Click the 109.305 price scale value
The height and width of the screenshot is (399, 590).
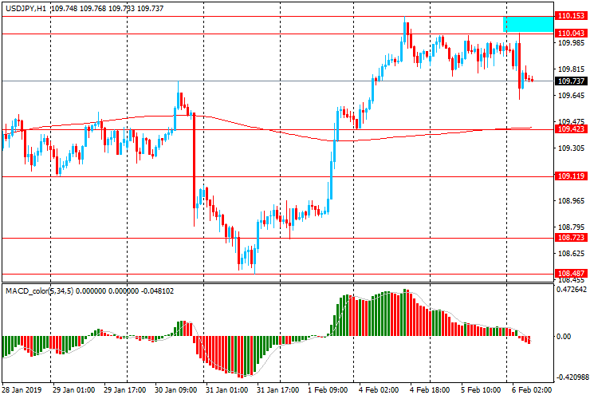click(x=571, y=148)
